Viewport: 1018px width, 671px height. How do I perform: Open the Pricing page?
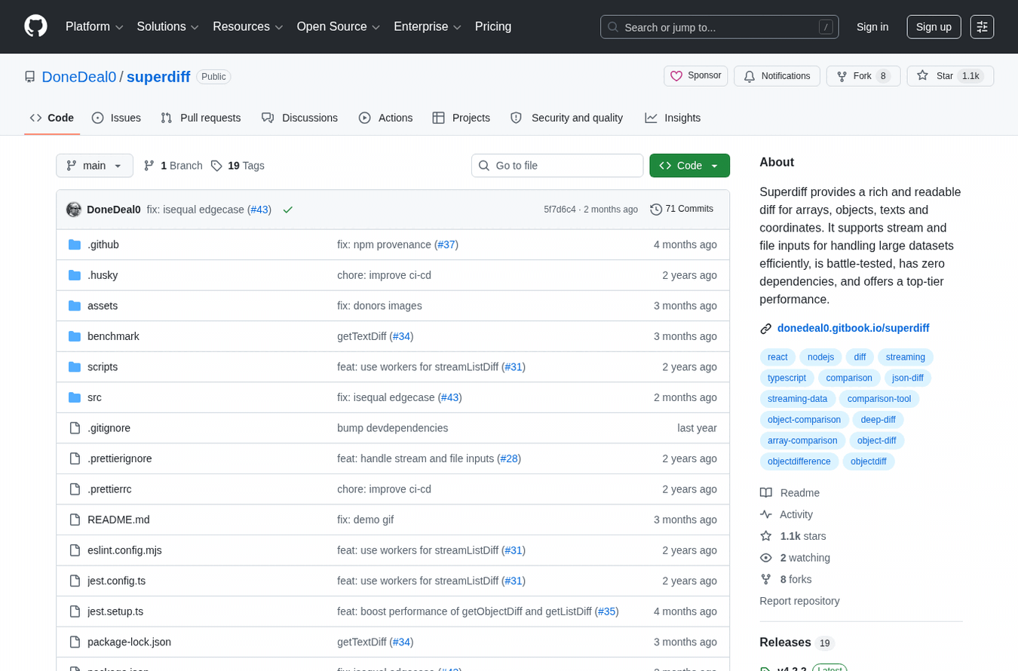(493, 27)
